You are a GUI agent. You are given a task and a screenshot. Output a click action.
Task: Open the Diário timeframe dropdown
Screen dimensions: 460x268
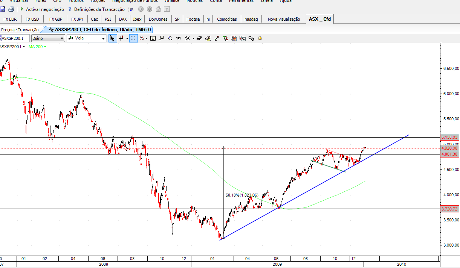[48, 38]
